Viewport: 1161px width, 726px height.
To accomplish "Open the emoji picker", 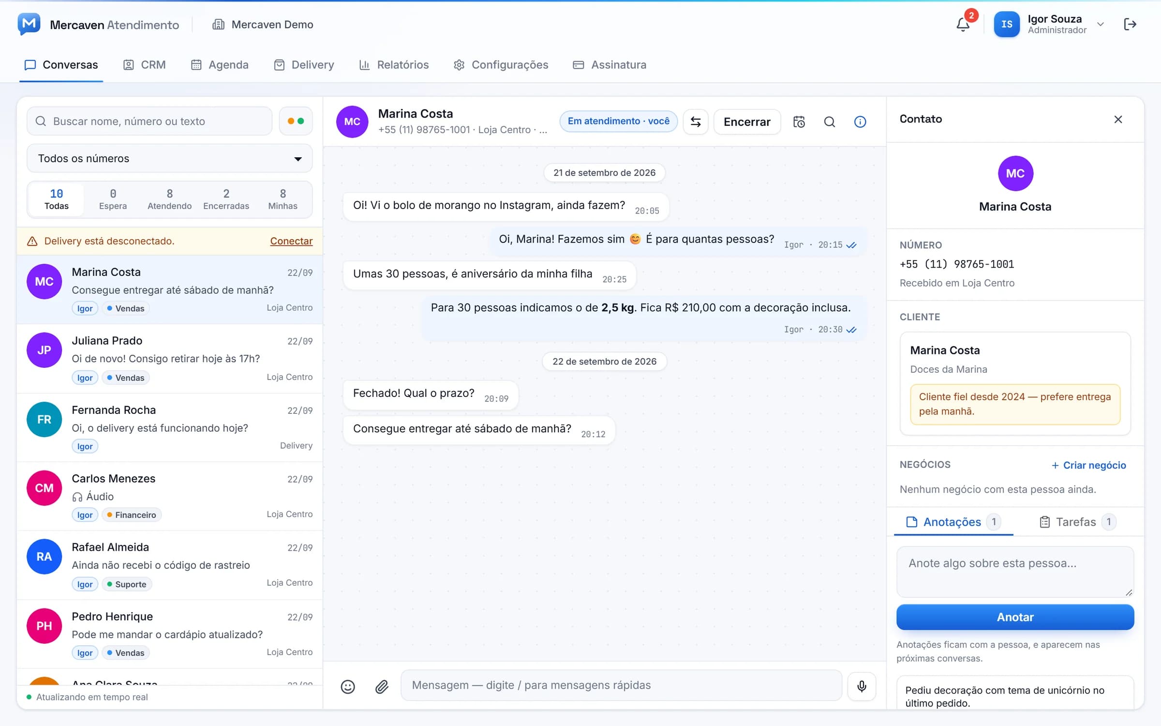I will (x=348, y=686).
